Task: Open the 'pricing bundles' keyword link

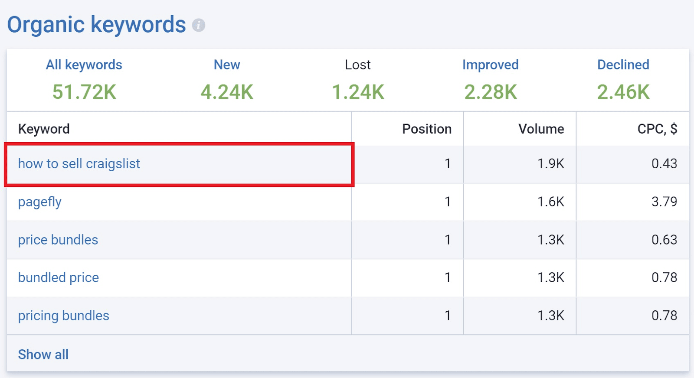Action: click(64, 316)
